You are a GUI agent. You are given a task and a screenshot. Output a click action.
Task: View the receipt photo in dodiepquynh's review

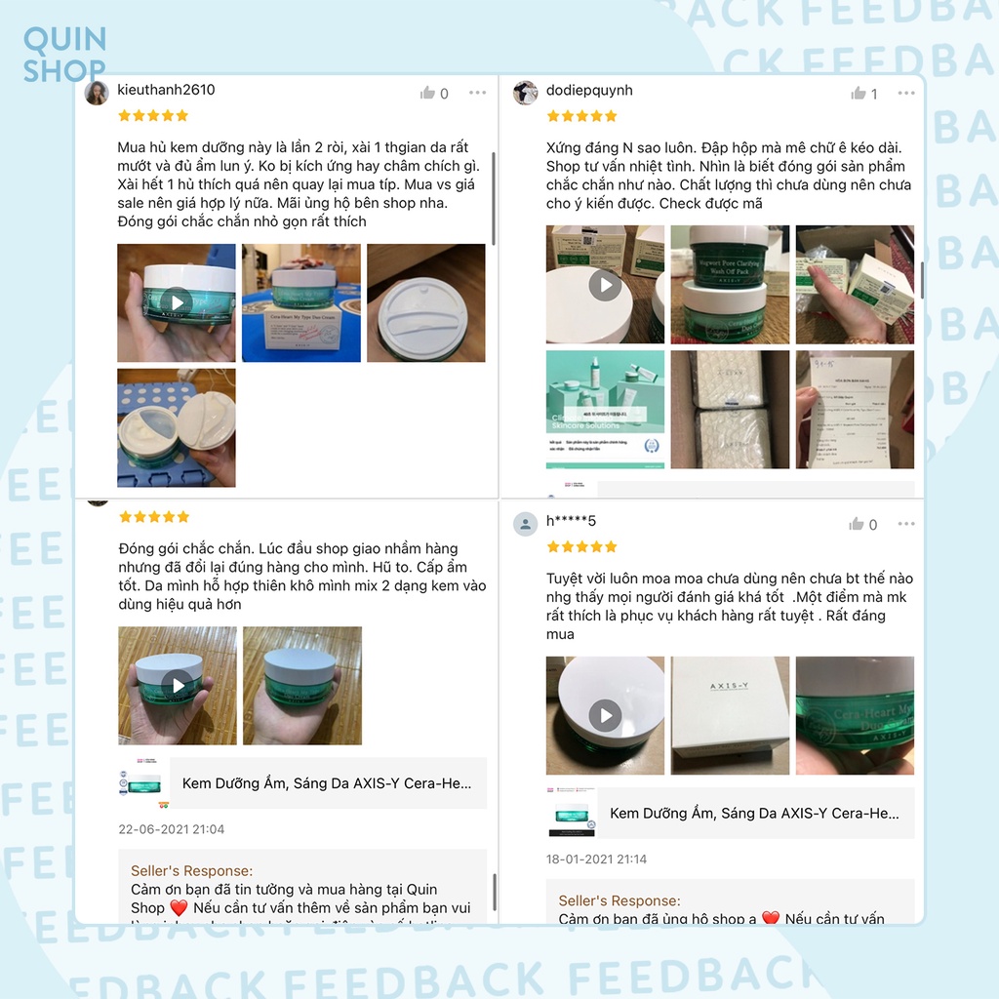tap(855, 410)
